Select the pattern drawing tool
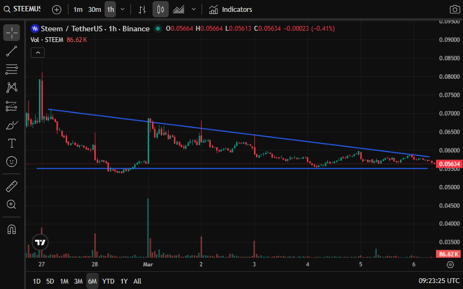Viewport: 463px width, 289px height. [11, 88]
